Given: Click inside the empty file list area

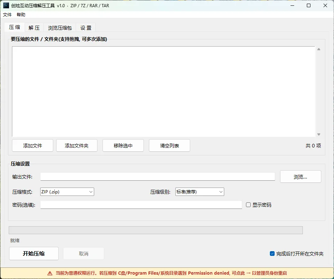Looking at the screenshot, I should [x=163, y=91].
